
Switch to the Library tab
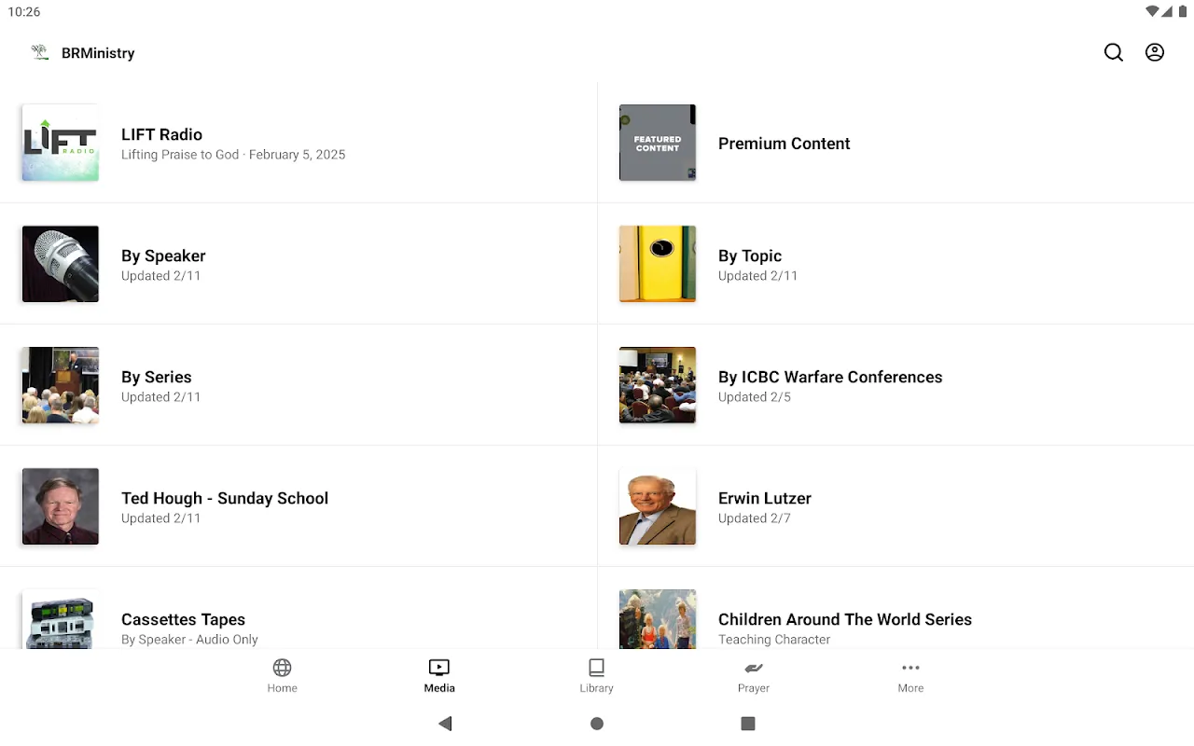coord(596,675)
